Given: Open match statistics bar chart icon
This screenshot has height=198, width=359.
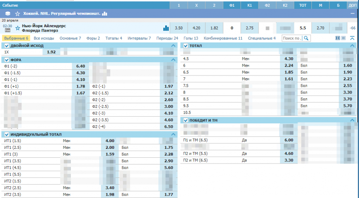Looking at the screenshot, I should [166, 28].
